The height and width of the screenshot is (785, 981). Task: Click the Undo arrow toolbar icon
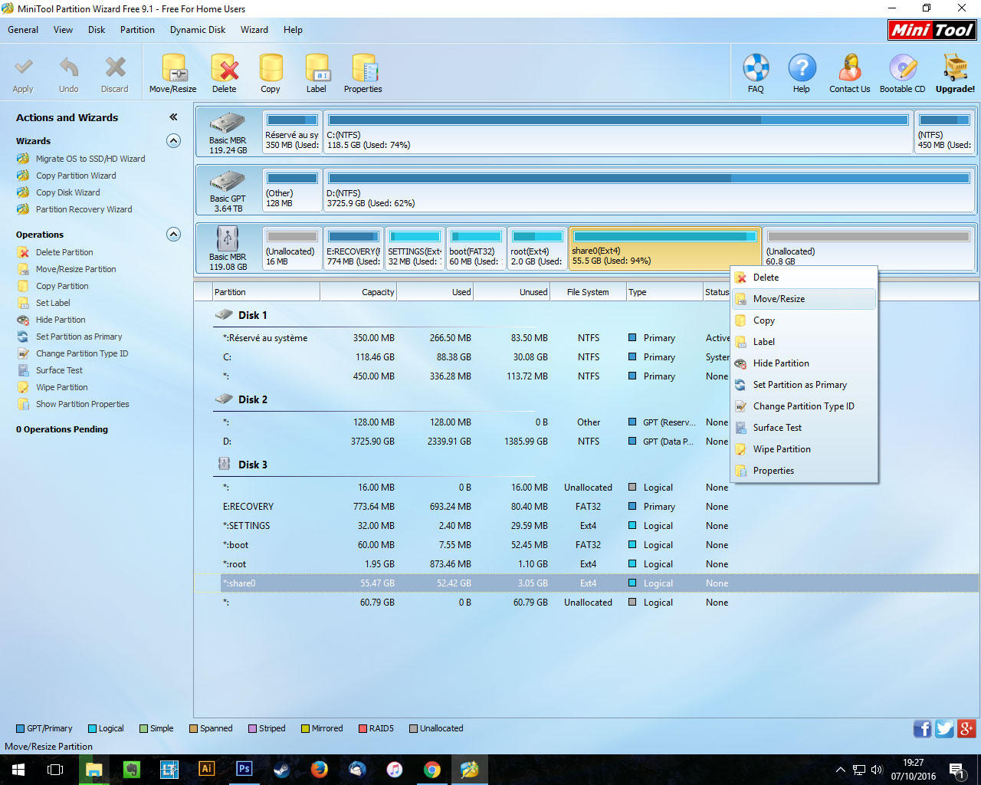pyautogui.click(x=69, y=74)
